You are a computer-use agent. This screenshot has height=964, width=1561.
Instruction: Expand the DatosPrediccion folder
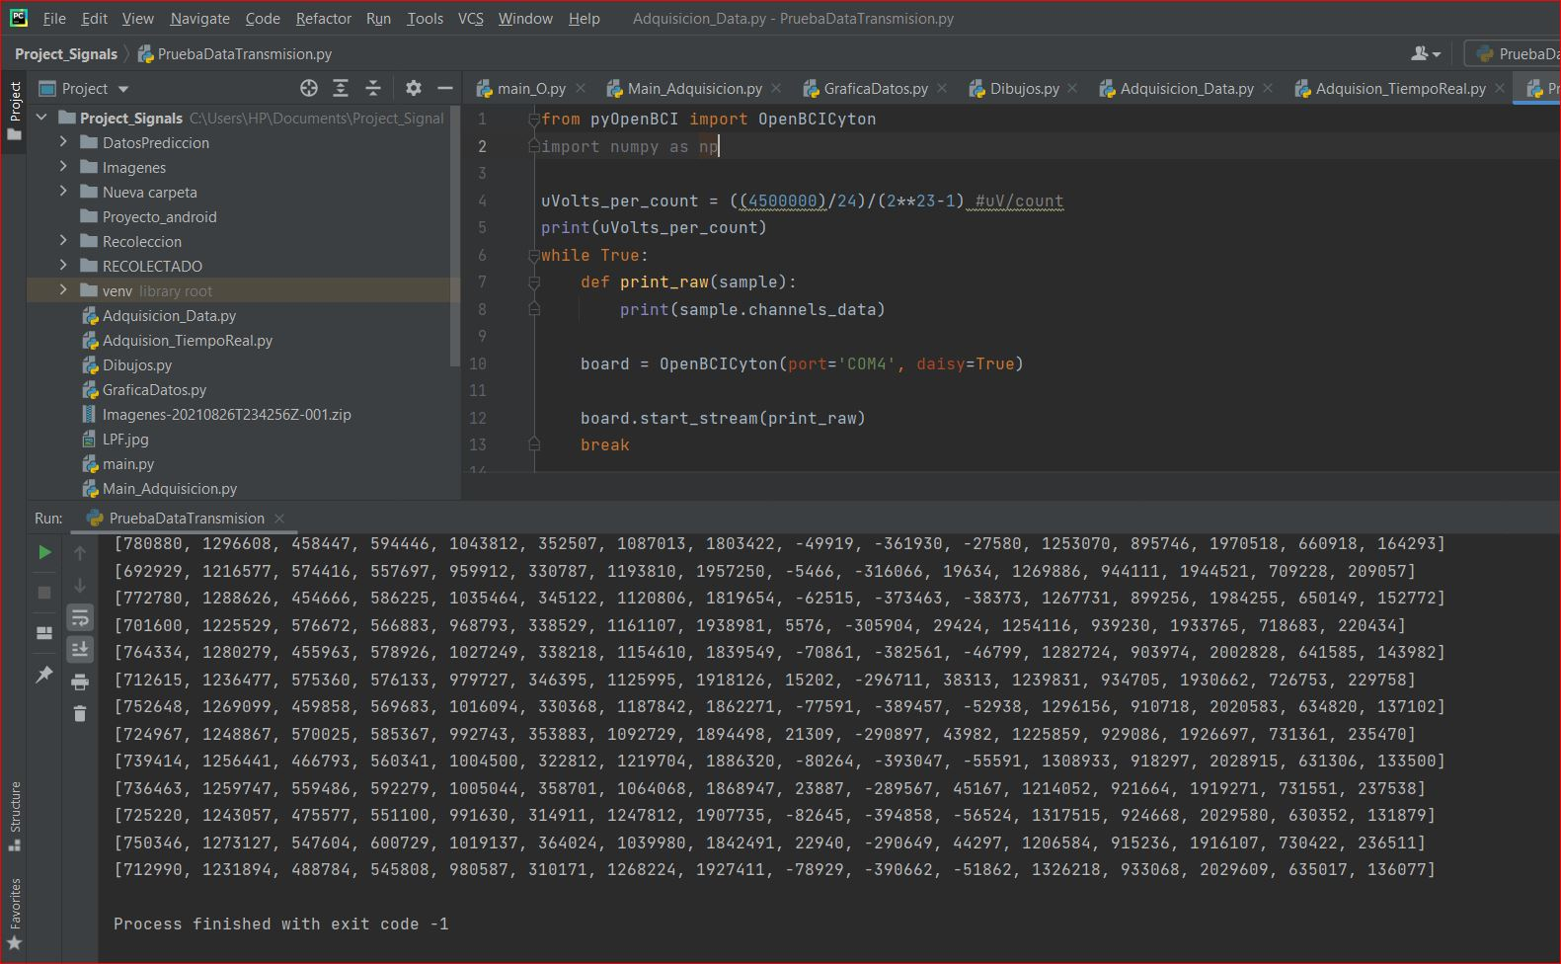point(63,142)
